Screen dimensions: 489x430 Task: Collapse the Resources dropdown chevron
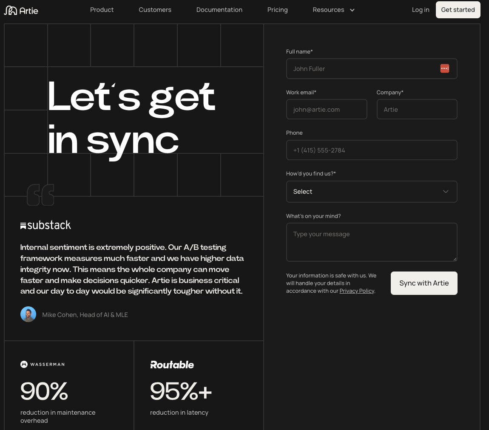pos(352,10)
